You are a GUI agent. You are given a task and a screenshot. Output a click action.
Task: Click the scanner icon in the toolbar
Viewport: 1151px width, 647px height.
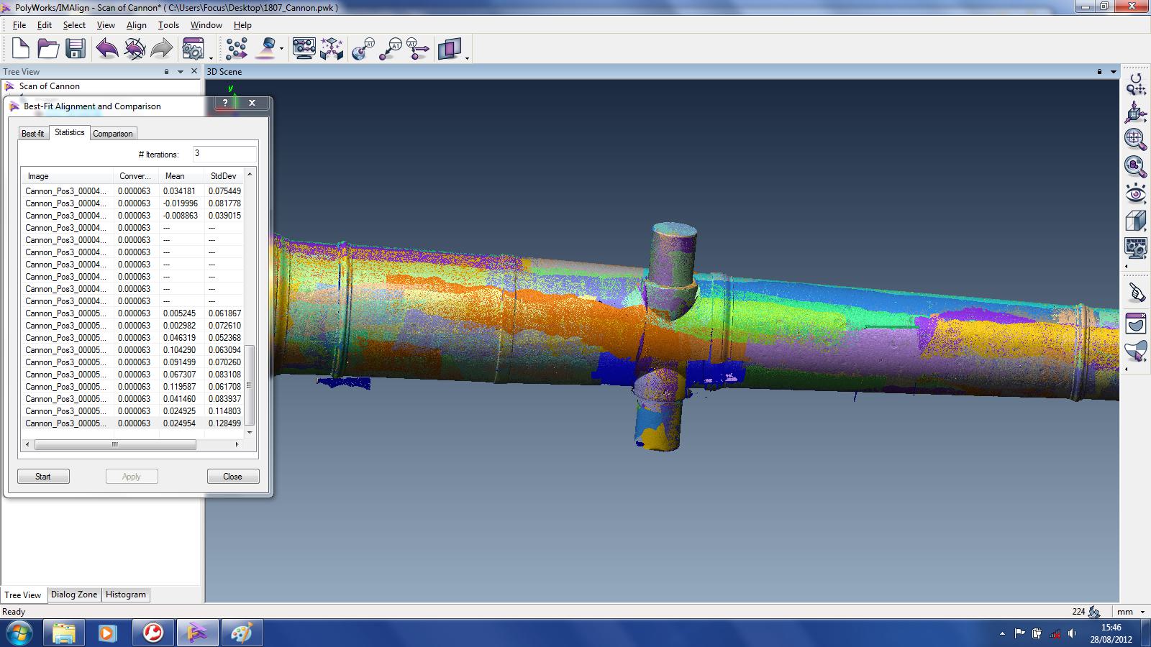268,49
